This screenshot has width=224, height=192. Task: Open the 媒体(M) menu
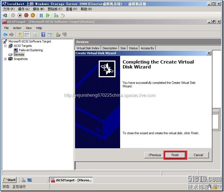click(38, 9)
